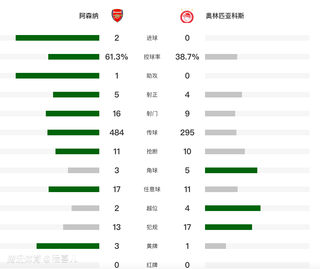
Task: Click Arsenal's green 进球 bar
Action: click(57, 38)
